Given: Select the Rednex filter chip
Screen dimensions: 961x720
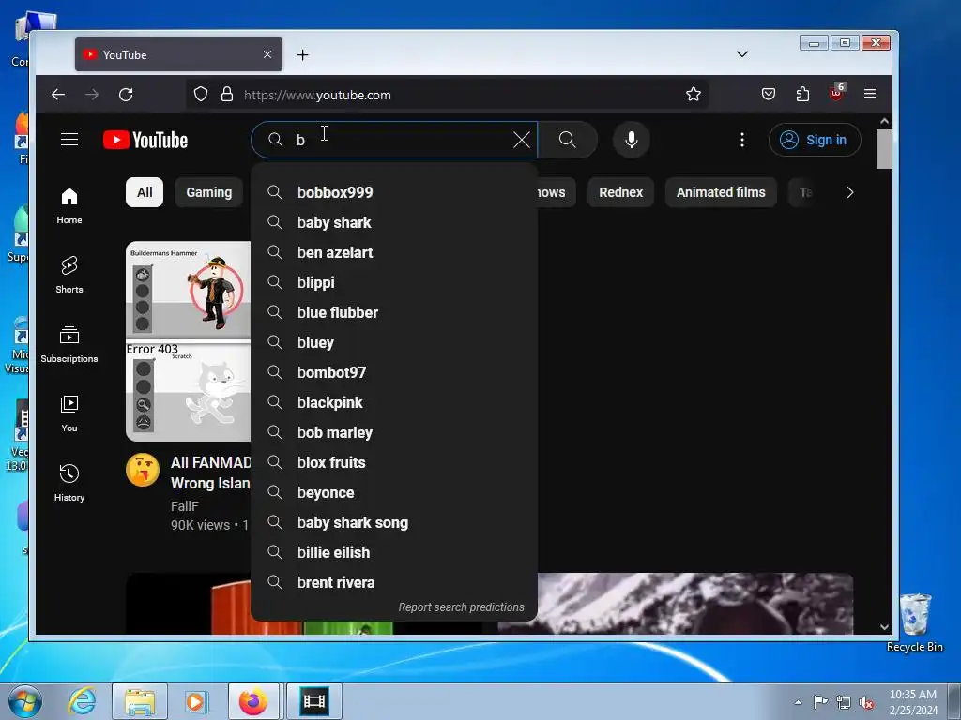Looking at the screenshot, I should [x=621, y=192].
